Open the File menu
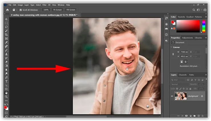 tap(10, 5)
